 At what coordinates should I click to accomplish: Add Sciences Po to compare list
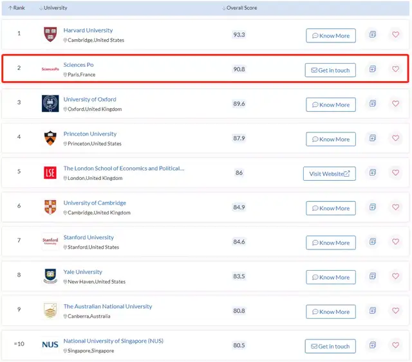372,69
